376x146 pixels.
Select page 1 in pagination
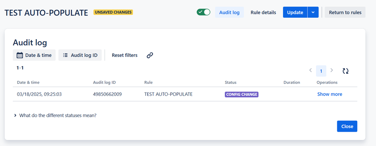click(321, 71)
